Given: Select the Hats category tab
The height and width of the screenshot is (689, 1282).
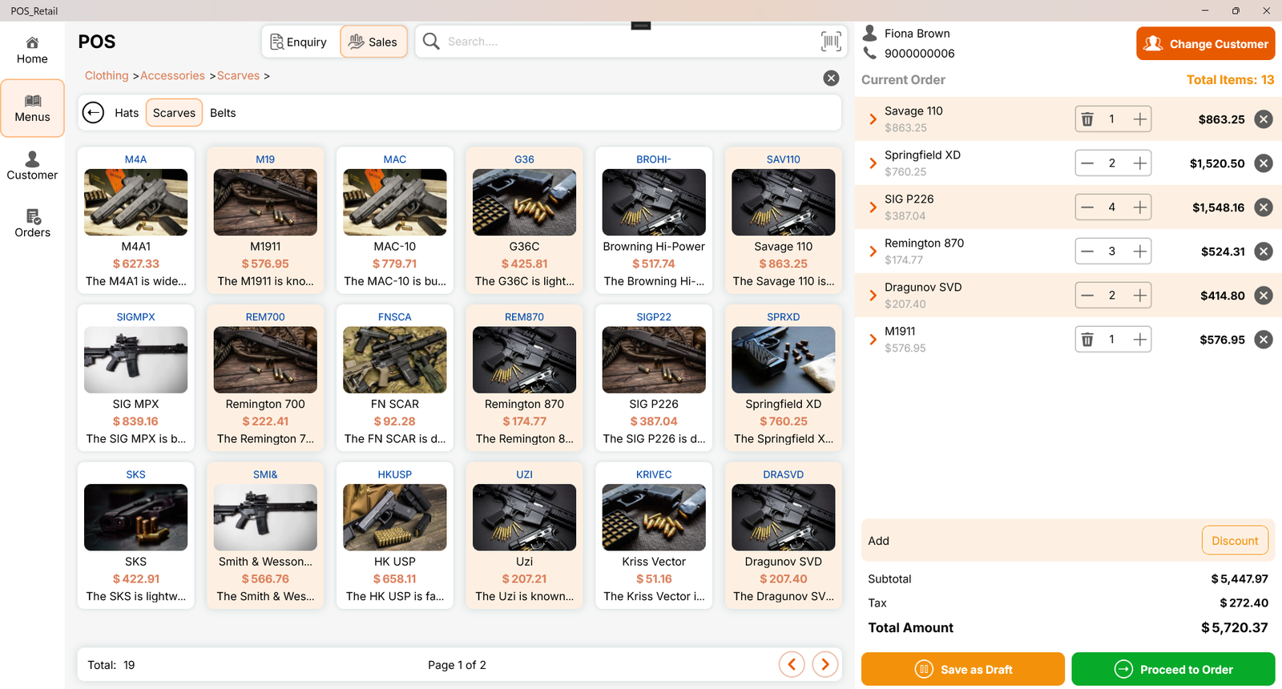Looking at the screenshot, I should point(127,113).
